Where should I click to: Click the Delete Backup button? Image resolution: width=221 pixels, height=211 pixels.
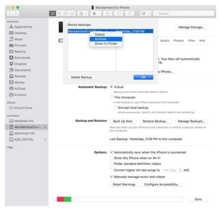click(81, 77)
